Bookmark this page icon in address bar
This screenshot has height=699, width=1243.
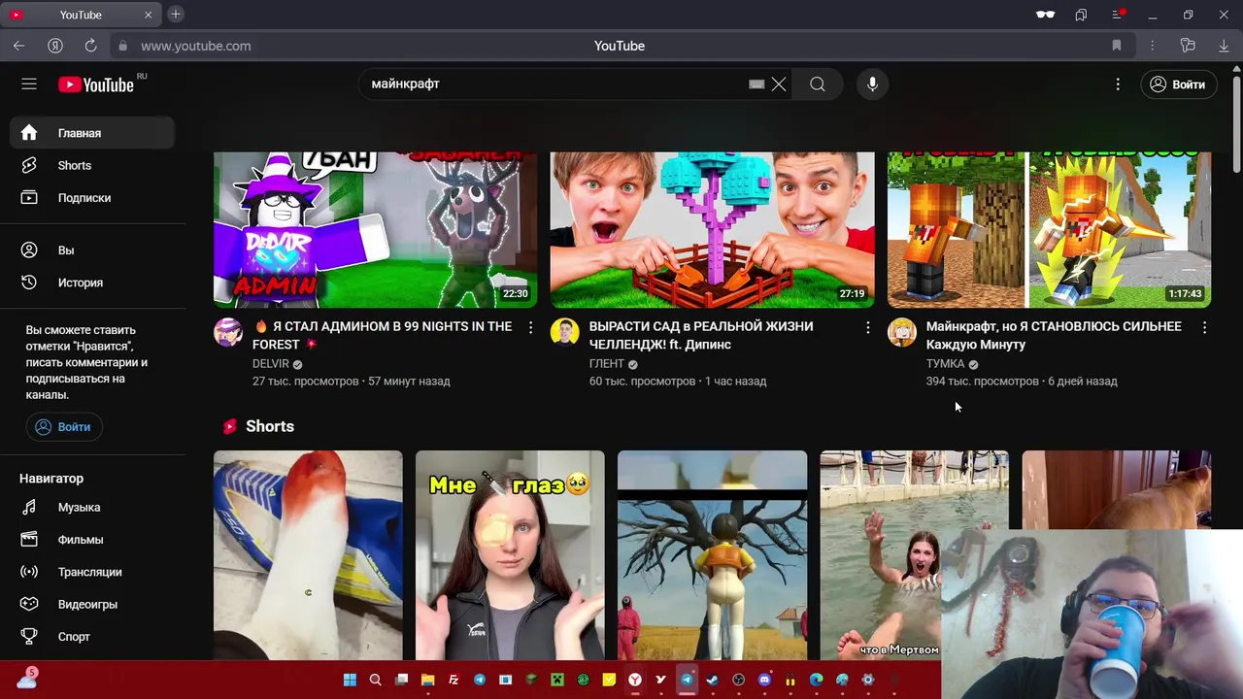(1117, 46)
